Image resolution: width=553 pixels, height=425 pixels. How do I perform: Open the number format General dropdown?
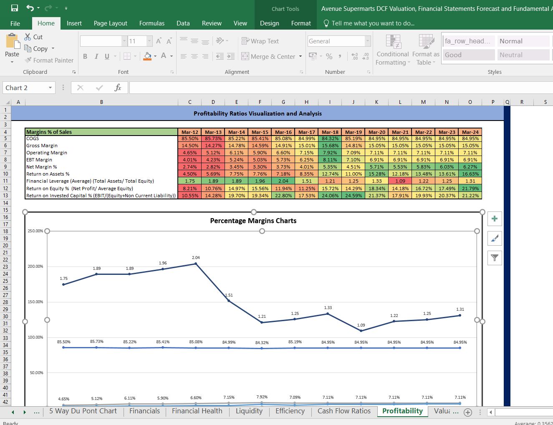pos(368,41)
